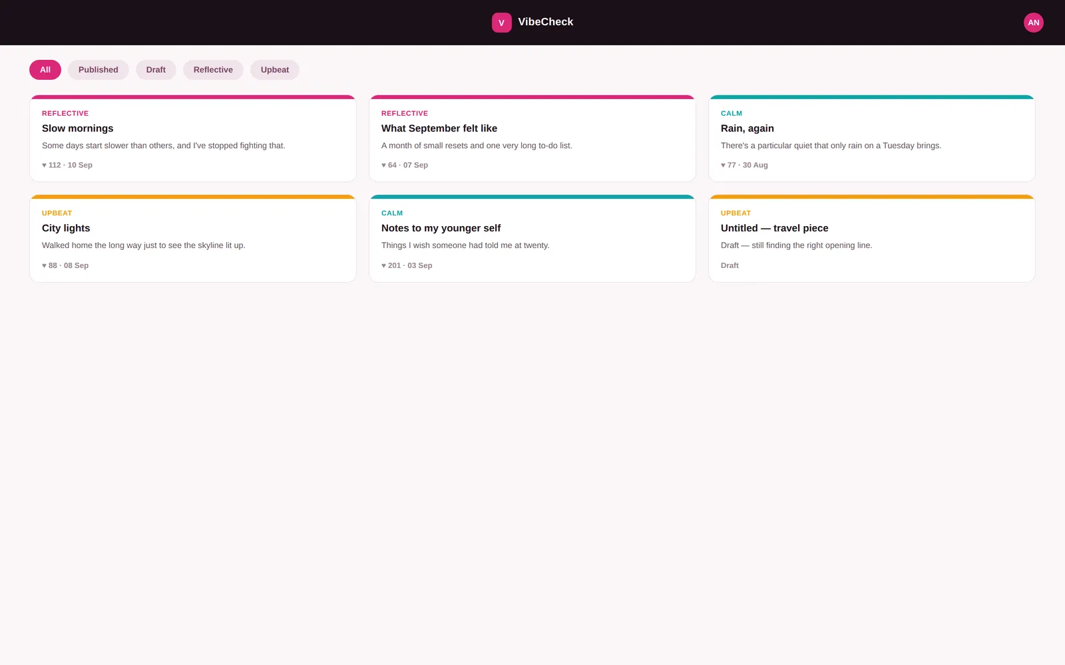This screenshot has height=665, width=1065.
Task: Click REFLECTIVE tag on What September felt like
Action: tap(405, 114)
